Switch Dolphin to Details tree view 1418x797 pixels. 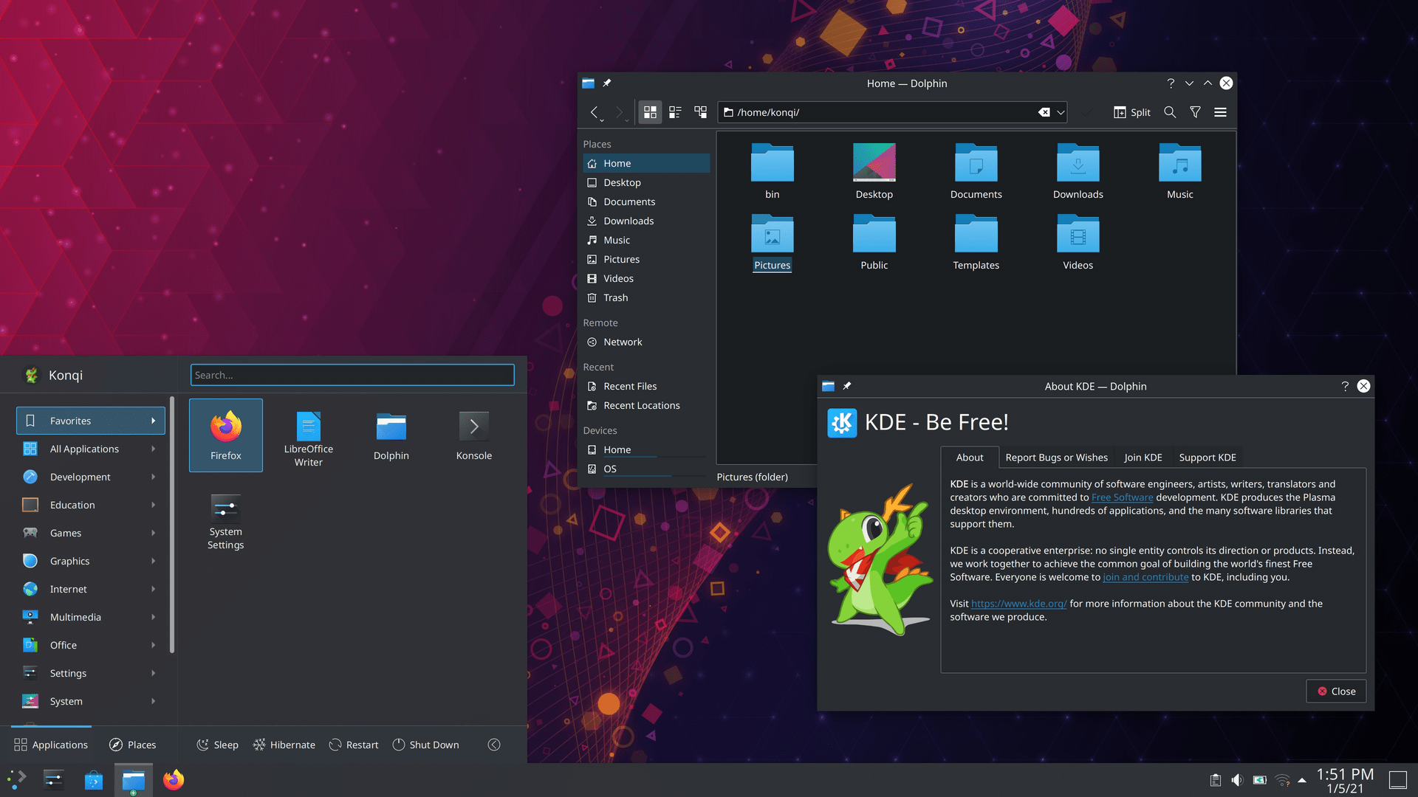pyautogui.click(x=700, y=112)
